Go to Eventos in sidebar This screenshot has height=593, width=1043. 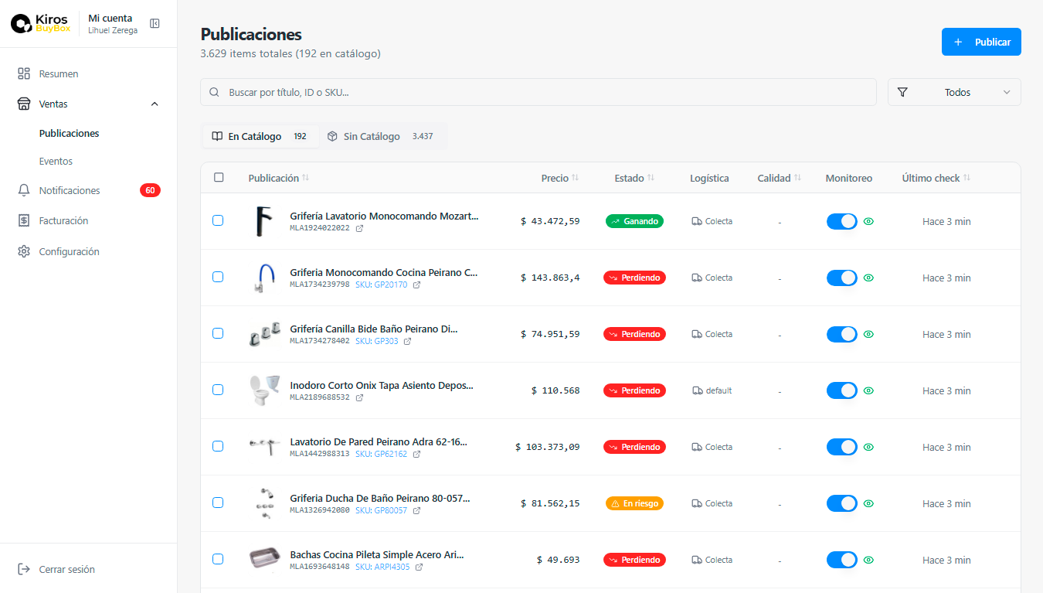(x=56, y=162)
